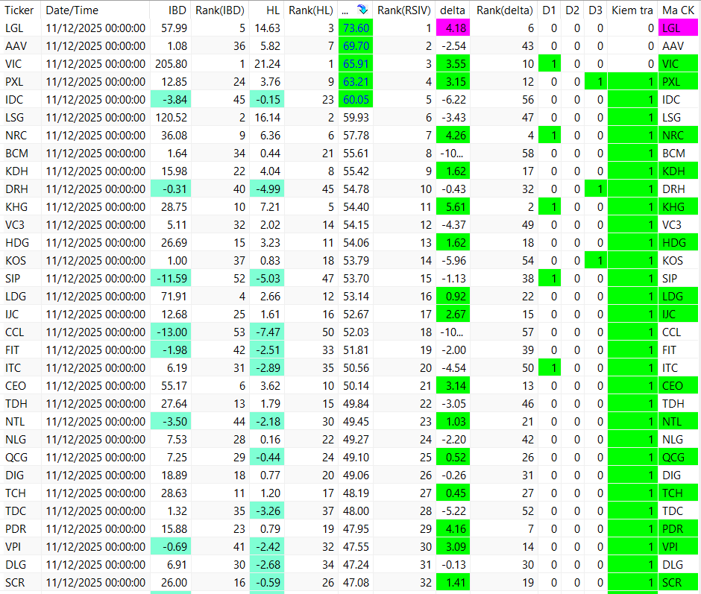Click the green highlighted value 73.60

click(356, 28)
